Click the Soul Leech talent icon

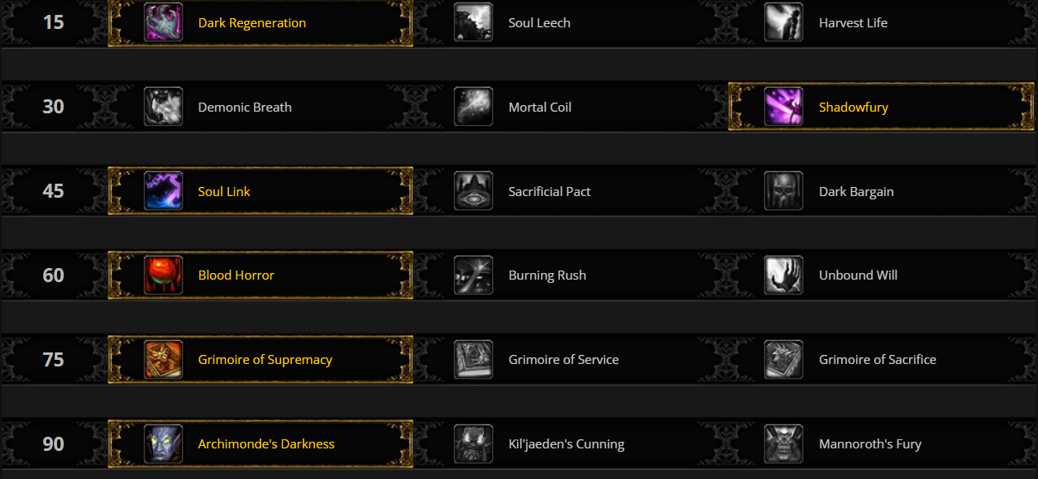473,22
